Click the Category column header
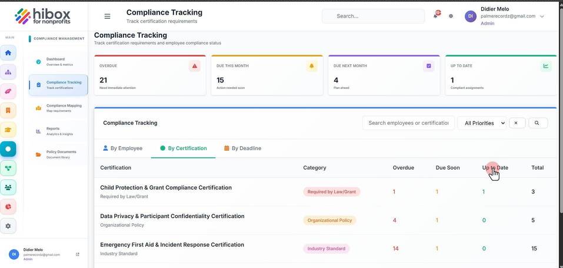Image resolution: width=563 pixels, height=268 pixels. pos(315,168)
